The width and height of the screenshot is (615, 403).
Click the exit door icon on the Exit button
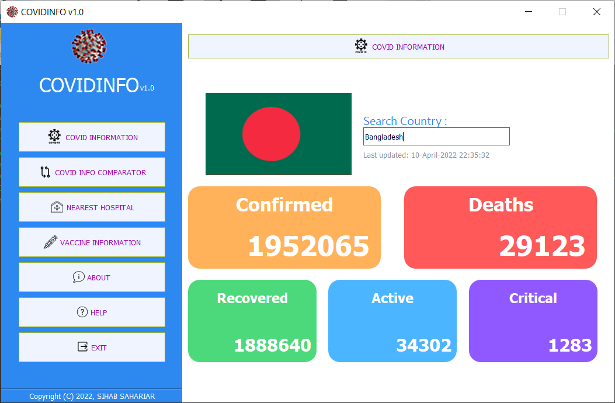click(x=83, y=347)
